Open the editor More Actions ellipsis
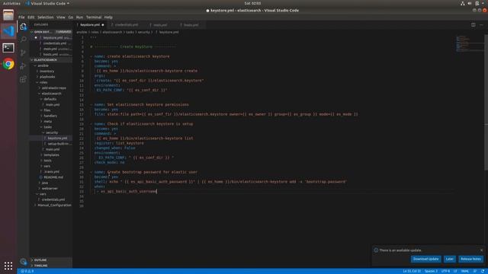 point(481,25)
